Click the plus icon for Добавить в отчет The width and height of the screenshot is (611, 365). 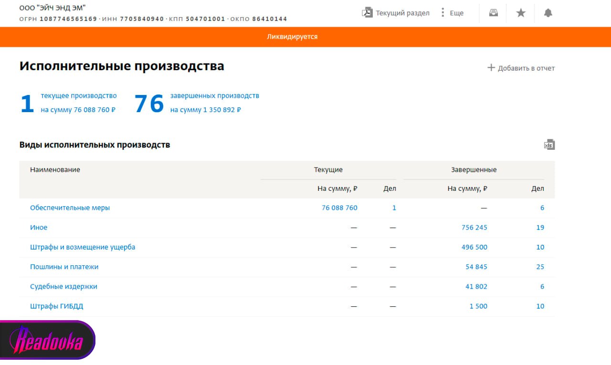(x=491, y=68)
